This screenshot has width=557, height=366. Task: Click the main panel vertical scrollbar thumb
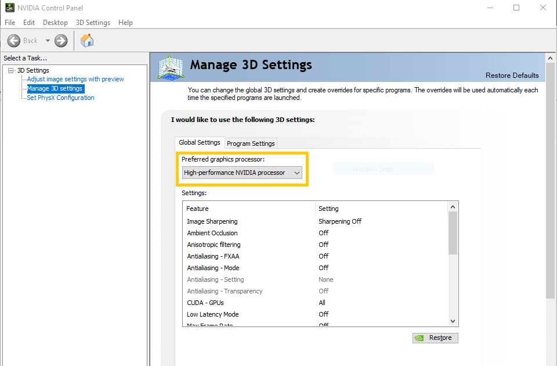(x=550, y=181)
